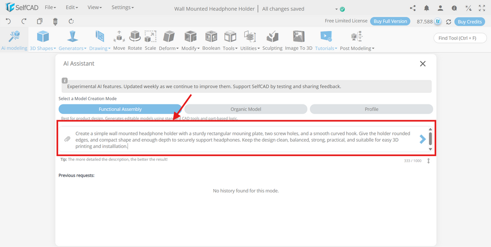This screenshot has width=491, height=247.
Task: Click Buy Full Version button
Action: 390,21
